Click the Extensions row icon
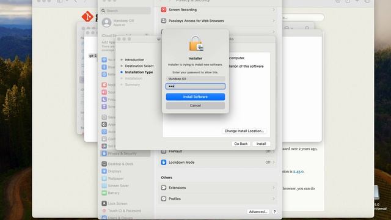The height and width of the screenshot is (220, 391). pos(164,188)
